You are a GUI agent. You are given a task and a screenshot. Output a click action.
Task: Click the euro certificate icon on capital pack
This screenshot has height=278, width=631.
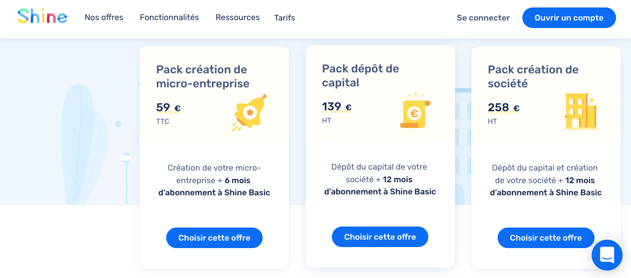[414, 111]
